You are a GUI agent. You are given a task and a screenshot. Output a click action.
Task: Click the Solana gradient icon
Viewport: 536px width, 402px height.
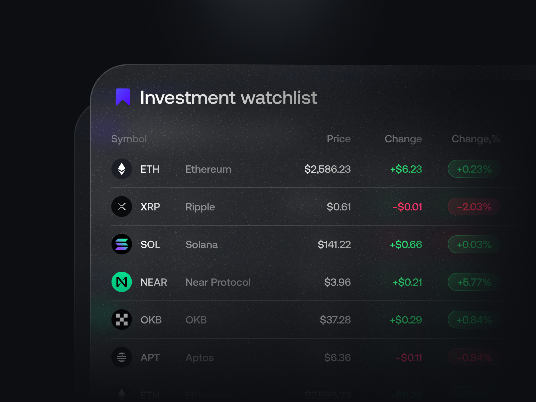[x=122, y=244]
